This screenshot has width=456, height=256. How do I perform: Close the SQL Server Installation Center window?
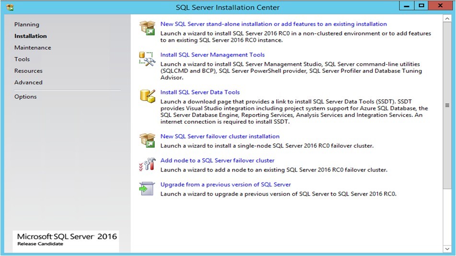(440, 6)
